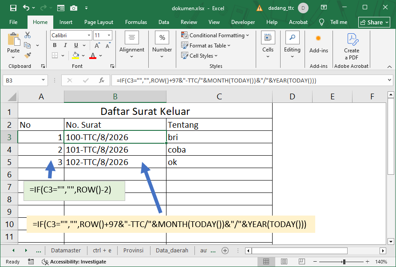Increase font size

point(97,45)
